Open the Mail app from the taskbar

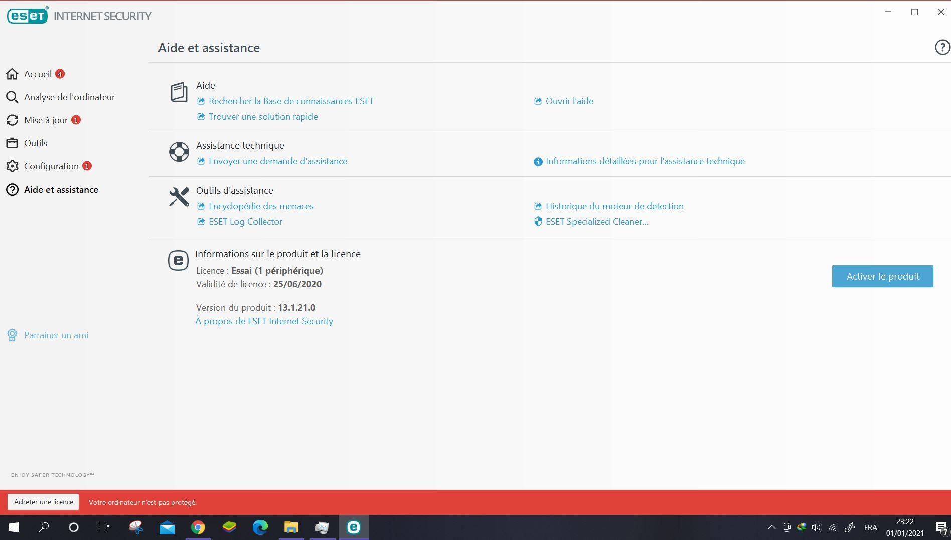tap(167, 527)
